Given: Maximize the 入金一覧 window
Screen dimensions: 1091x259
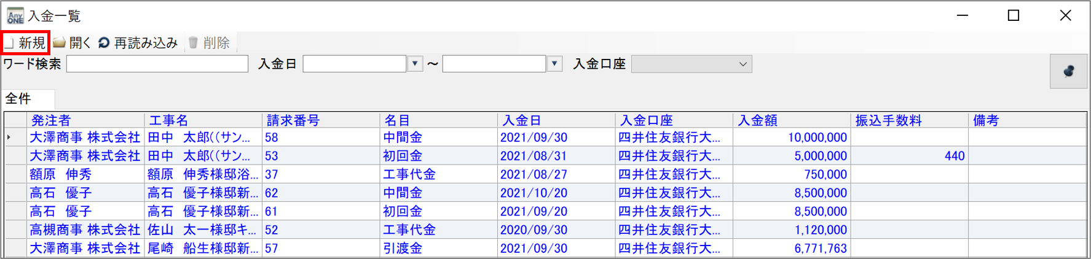Looking at the screenshot, I should click(x=1014, y=16).
